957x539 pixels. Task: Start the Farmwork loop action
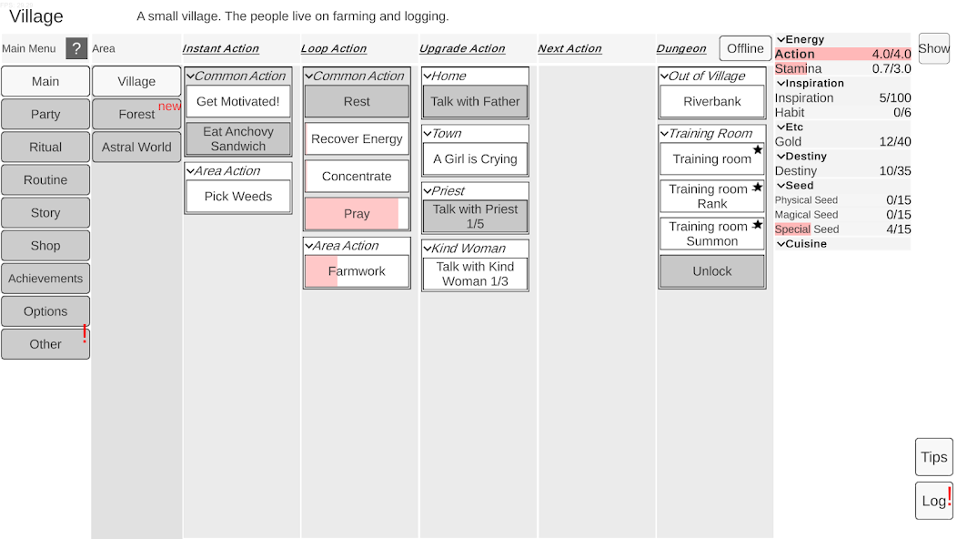(x=357, y=271)
